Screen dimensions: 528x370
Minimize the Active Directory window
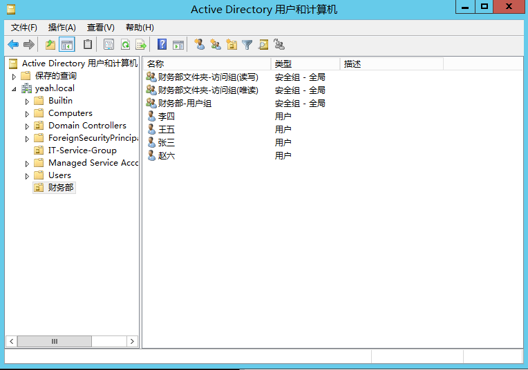465,7
